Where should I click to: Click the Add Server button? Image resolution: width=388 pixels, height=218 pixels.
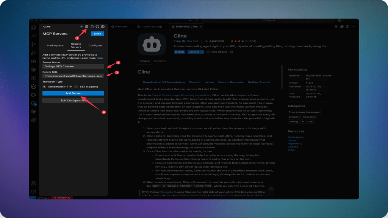[x=73, y=93]
